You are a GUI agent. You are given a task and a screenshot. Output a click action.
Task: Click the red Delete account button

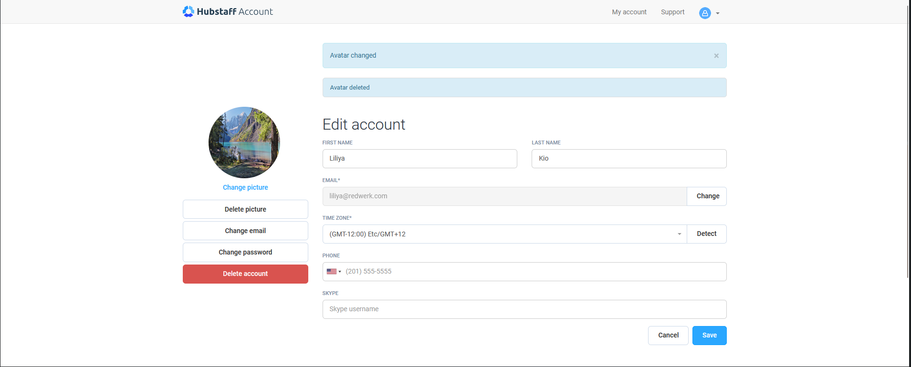point(245,274)
